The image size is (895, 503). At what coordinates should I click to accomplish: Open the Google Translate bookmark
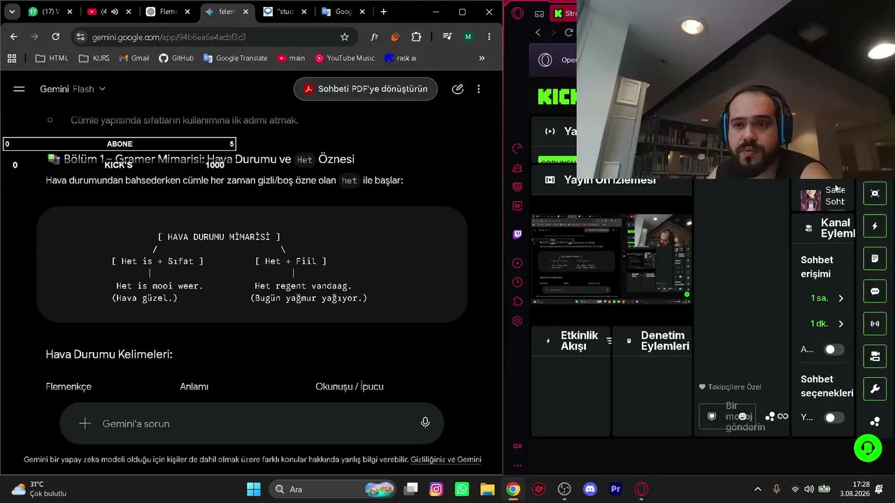pos(235,59)
